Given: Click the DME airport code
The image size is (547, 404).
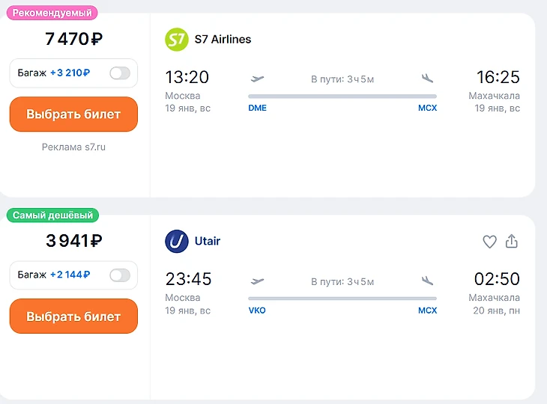Looking at the screenshot, I should click(x=257, y=108).
